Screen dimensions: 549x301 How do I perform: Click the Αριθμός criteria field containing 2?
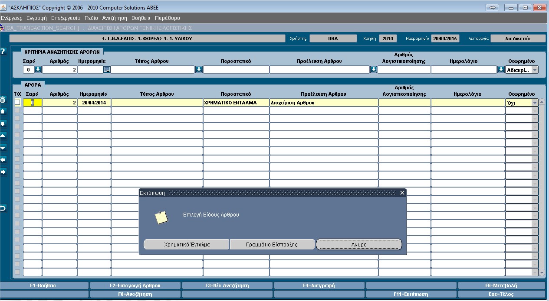coord(59,69)
